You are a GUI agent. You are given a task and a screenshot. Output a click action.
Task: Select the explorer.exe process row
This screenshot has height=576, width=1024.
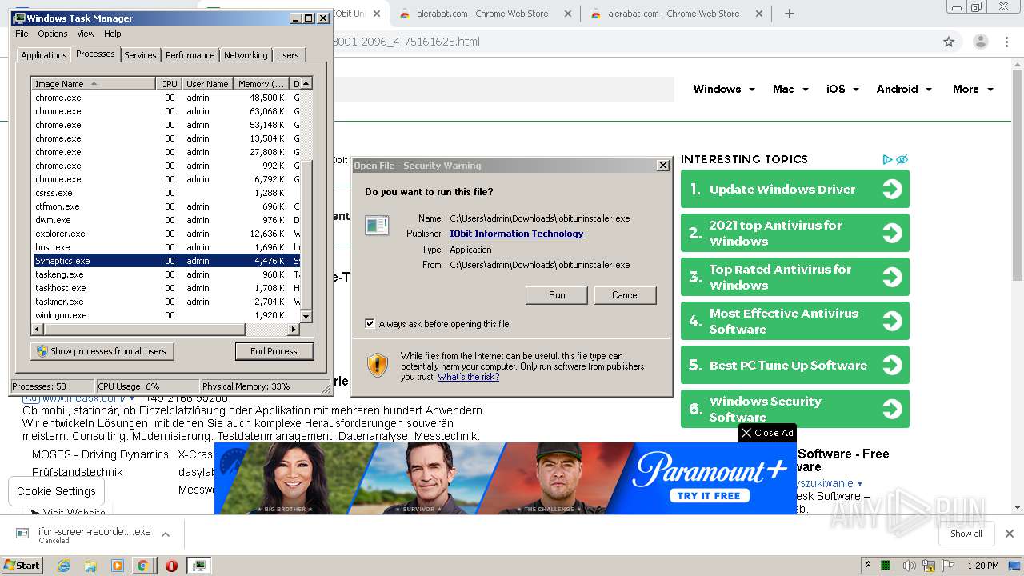166,234
